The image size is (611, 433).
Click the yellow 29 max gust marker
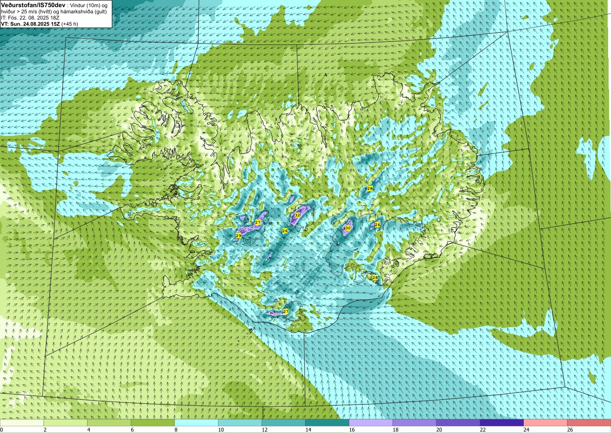click(239, 236)
